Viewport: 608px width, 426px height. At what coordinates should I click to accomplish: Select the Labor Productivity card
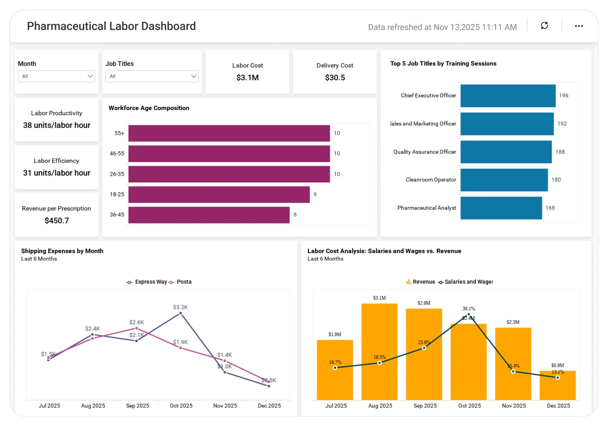[56, 120]
